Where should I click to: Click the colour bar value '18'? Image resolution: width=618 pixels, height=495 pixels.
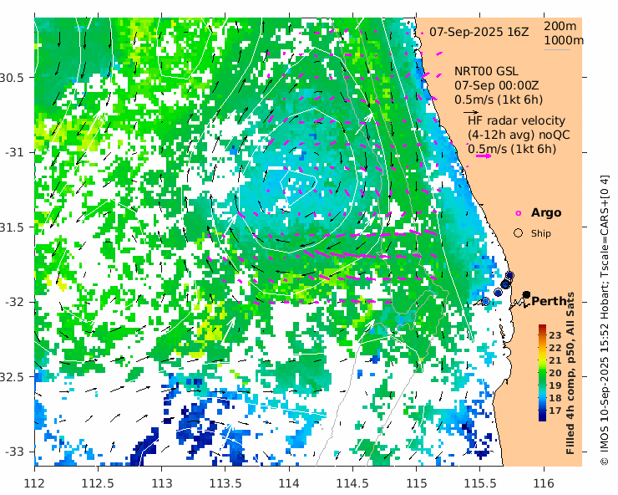pyautogui.click(x=555, y=398)
